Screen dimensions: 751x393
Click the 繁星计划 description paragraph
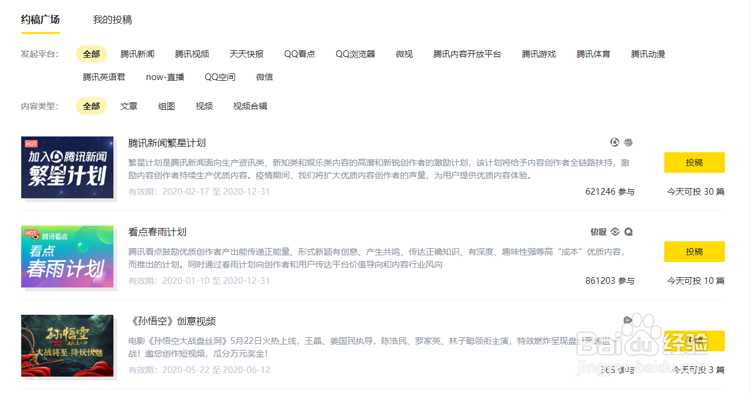pyautogui.click(x=379, y=169)
